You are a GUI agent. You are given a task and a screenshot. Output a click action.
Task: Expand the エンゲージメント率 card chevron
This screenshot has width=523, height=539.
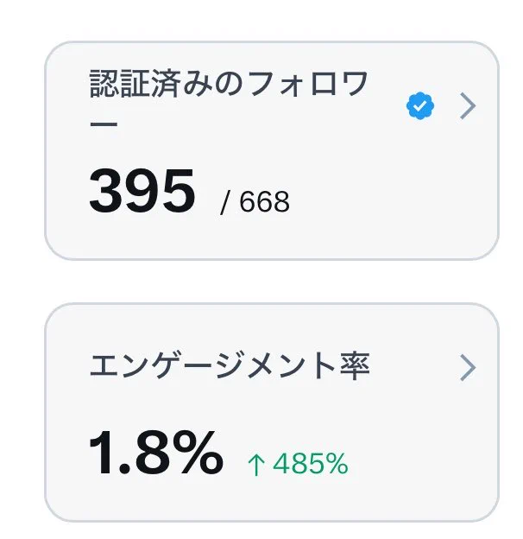click(x=468, y=368)
